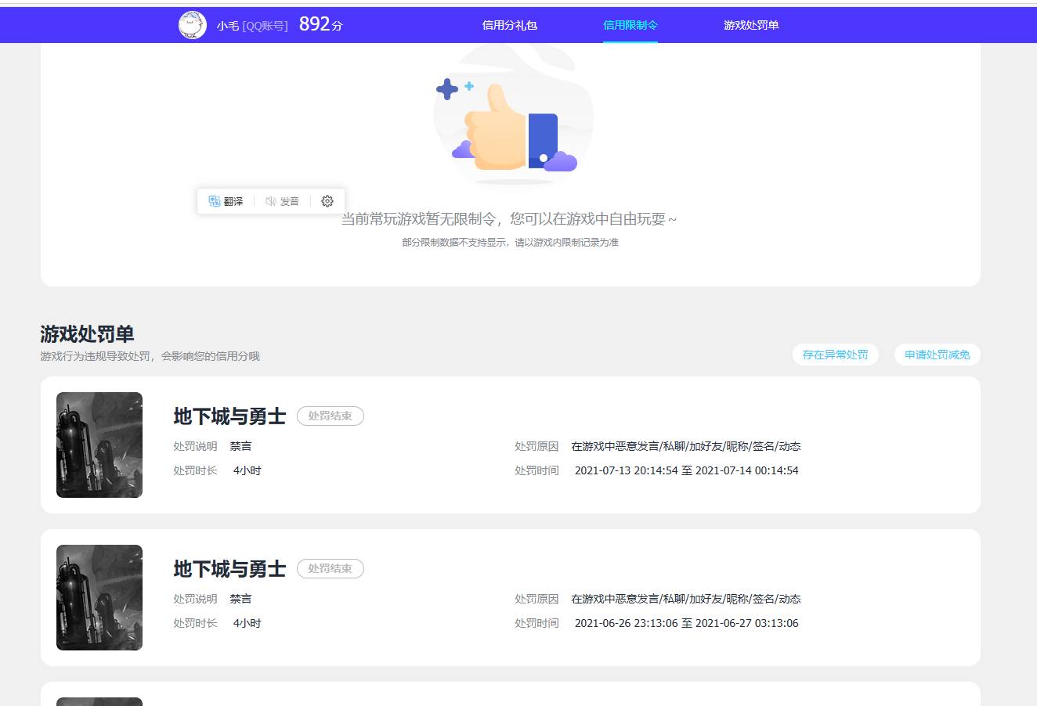Click second 地下城与勇士 game thumbnail

pos(99,597)
